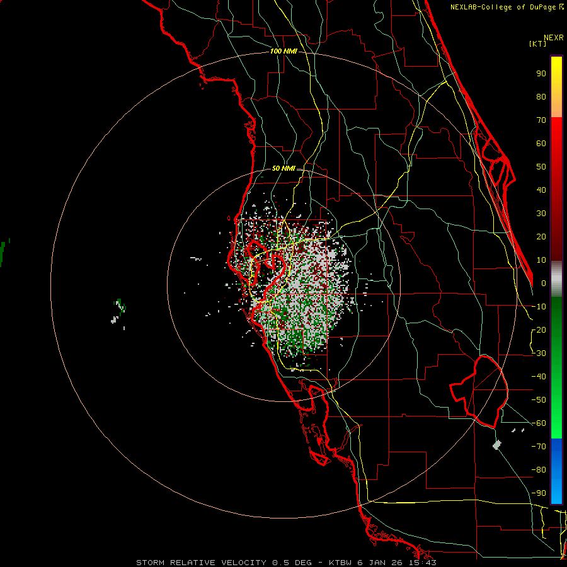Select the -50 value on velocity scale

pos(539,400)
